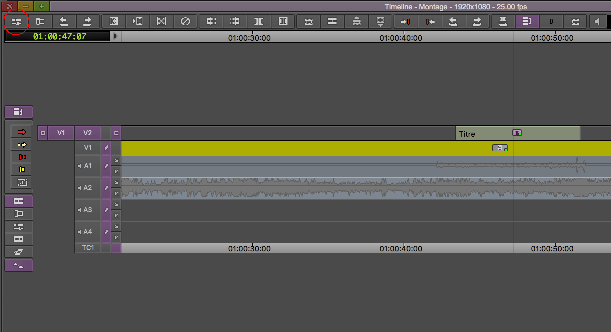Click the Mark Out button in toolbar
Image resolution: width=611 pixels, height=332 pixels.
point(430,22)
